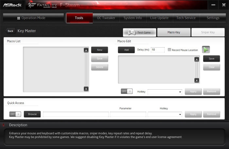This screenshot has height=149, width=229.
Task: Click the ASRock logo
Action: [12, 5]
